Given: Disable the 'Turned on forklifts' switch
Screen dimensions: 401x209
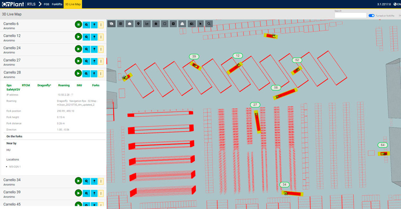Looking at the screenshot, I should [x=371, y=15].
